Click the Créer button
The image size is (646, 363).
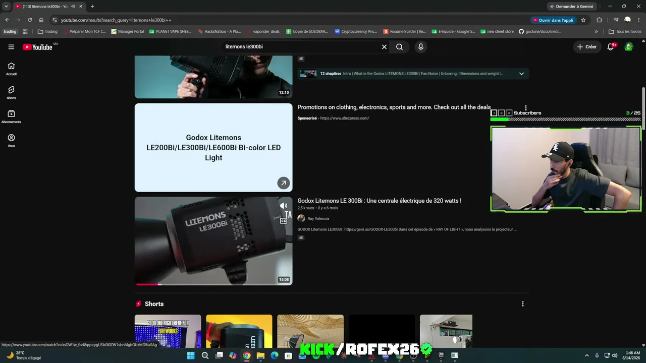[x=587, y=47]
